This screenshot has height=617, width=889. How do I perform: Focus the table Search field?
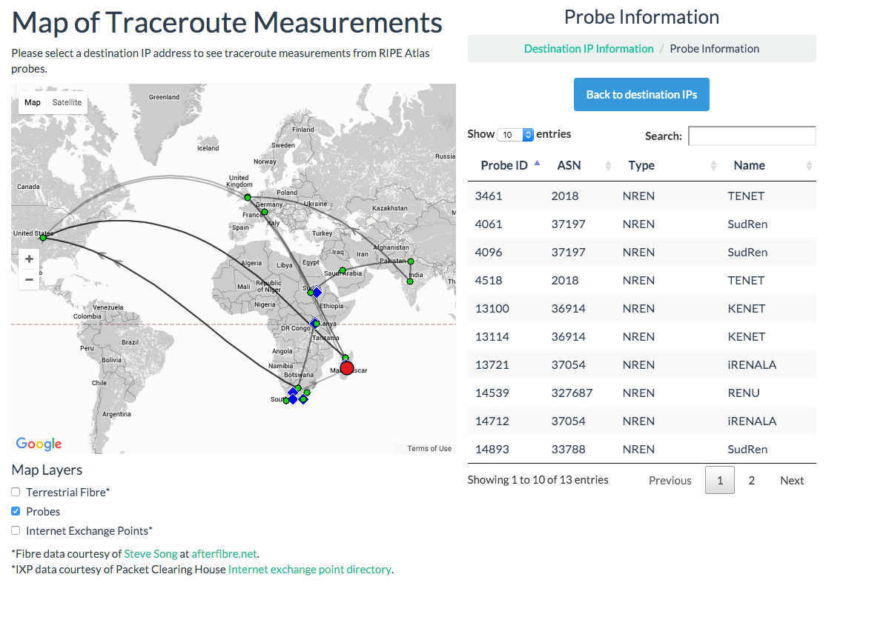[752, 136]
